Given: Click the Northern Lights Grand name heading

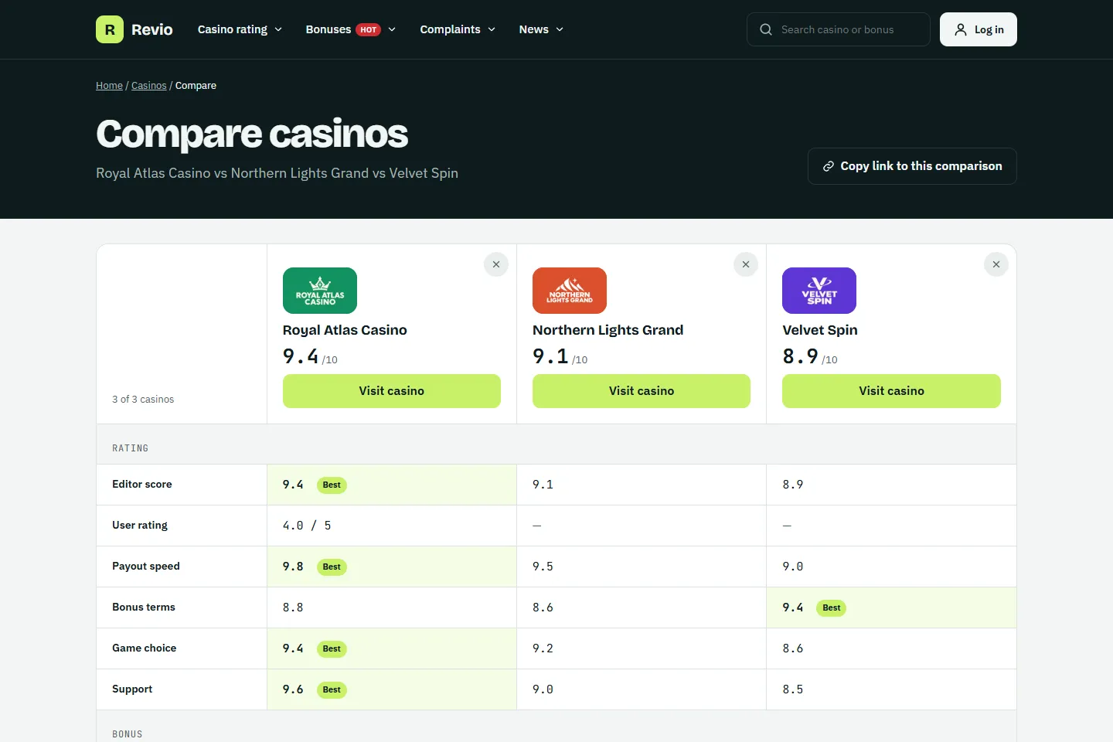Looking at the screenshot, I should click(608, 330).
